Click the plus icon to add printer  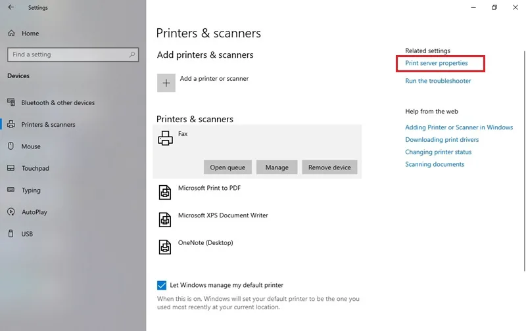(x=166, y=83)
